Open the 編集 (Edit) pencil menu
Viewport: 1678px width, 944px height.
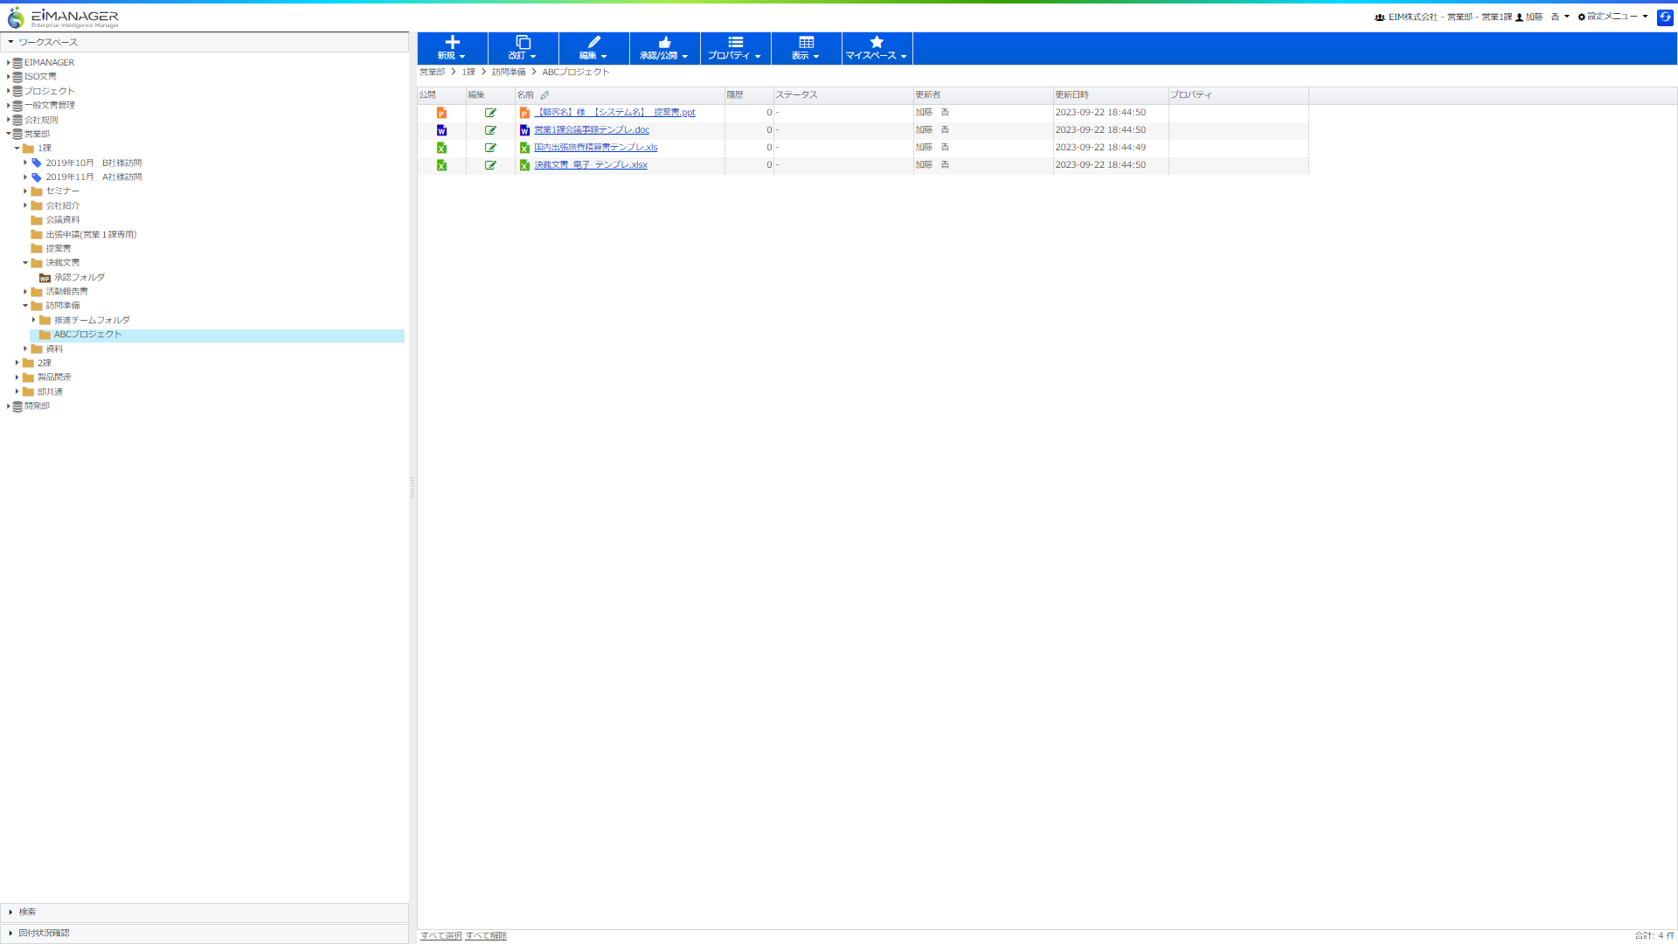593,48
